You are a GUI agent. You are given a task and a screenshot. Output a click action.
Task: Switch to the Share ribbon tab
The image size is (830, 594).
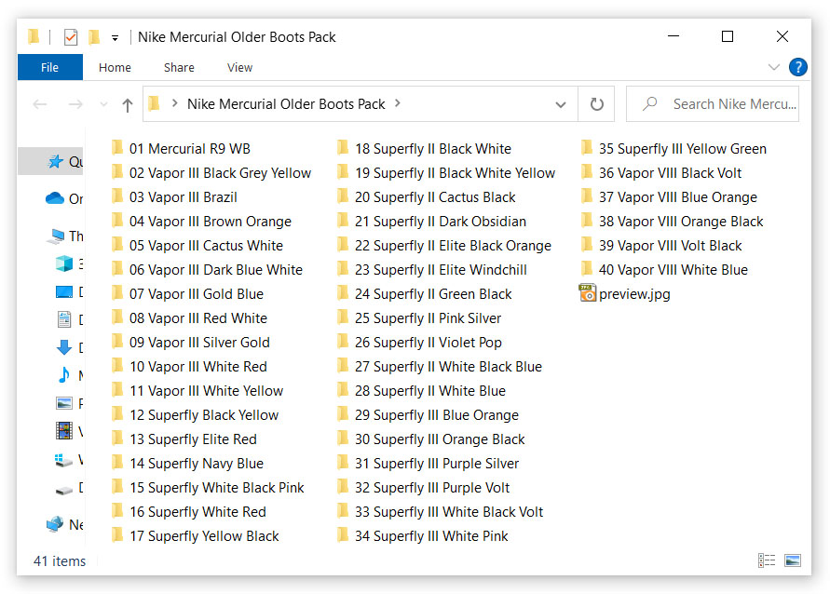click(x=179, y=67)
